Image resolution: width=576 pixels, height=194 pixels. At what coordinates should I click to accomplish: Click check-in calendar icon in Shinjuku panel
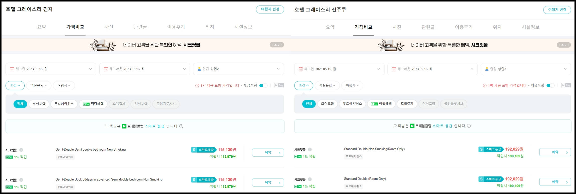click(x=301, y=69)
